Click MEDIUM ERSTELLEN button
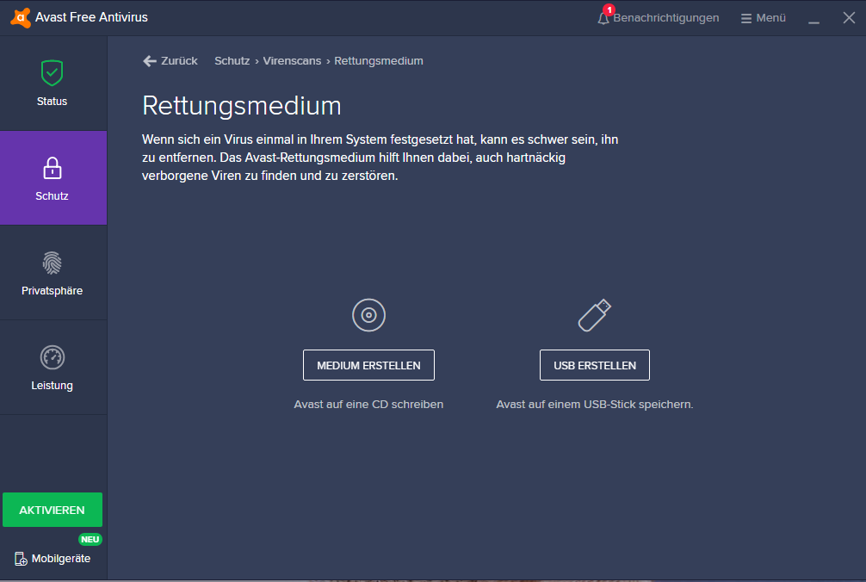The height and width of the screenshot is (582, 866). click(x=369, y=365)
